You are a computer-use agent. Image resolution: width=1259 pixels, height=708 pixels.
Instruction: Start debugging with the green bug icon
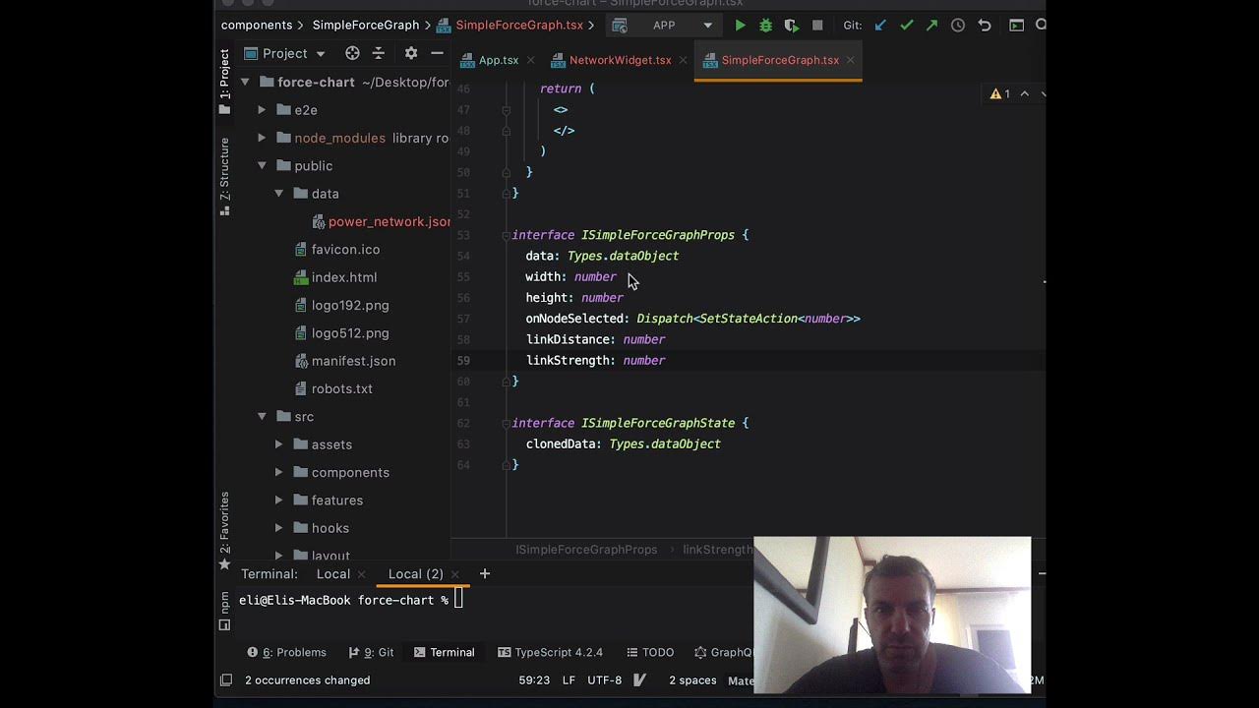(x=765, y=26)
